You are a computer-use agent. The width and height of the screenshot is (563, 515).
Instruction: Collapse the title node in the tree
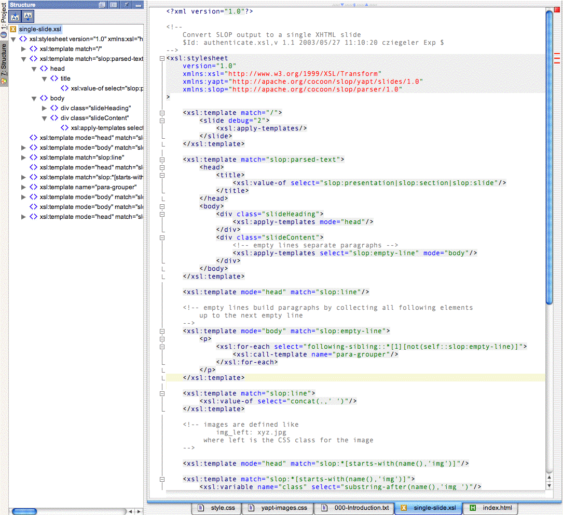(x=44, y=79)
